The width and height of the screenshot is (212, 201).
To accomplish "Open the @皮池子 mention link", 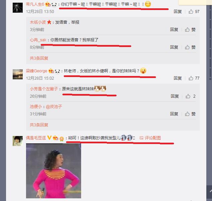I will click(54, 107).
